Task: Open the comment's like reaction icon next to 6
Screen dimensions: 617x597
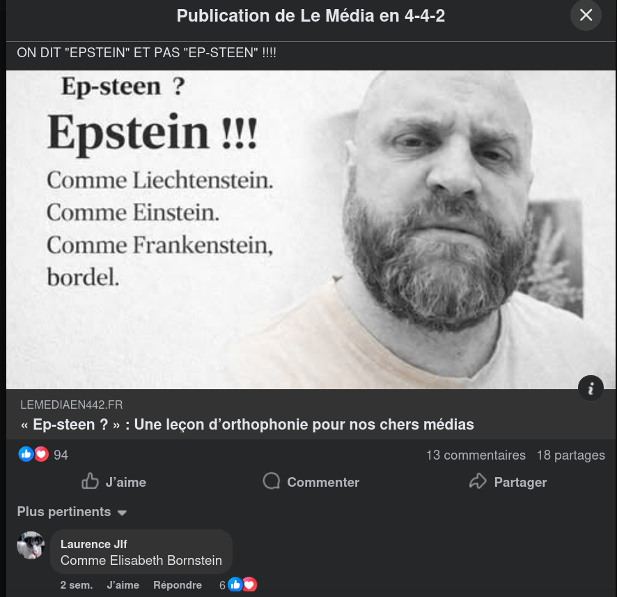Action: 235,584
